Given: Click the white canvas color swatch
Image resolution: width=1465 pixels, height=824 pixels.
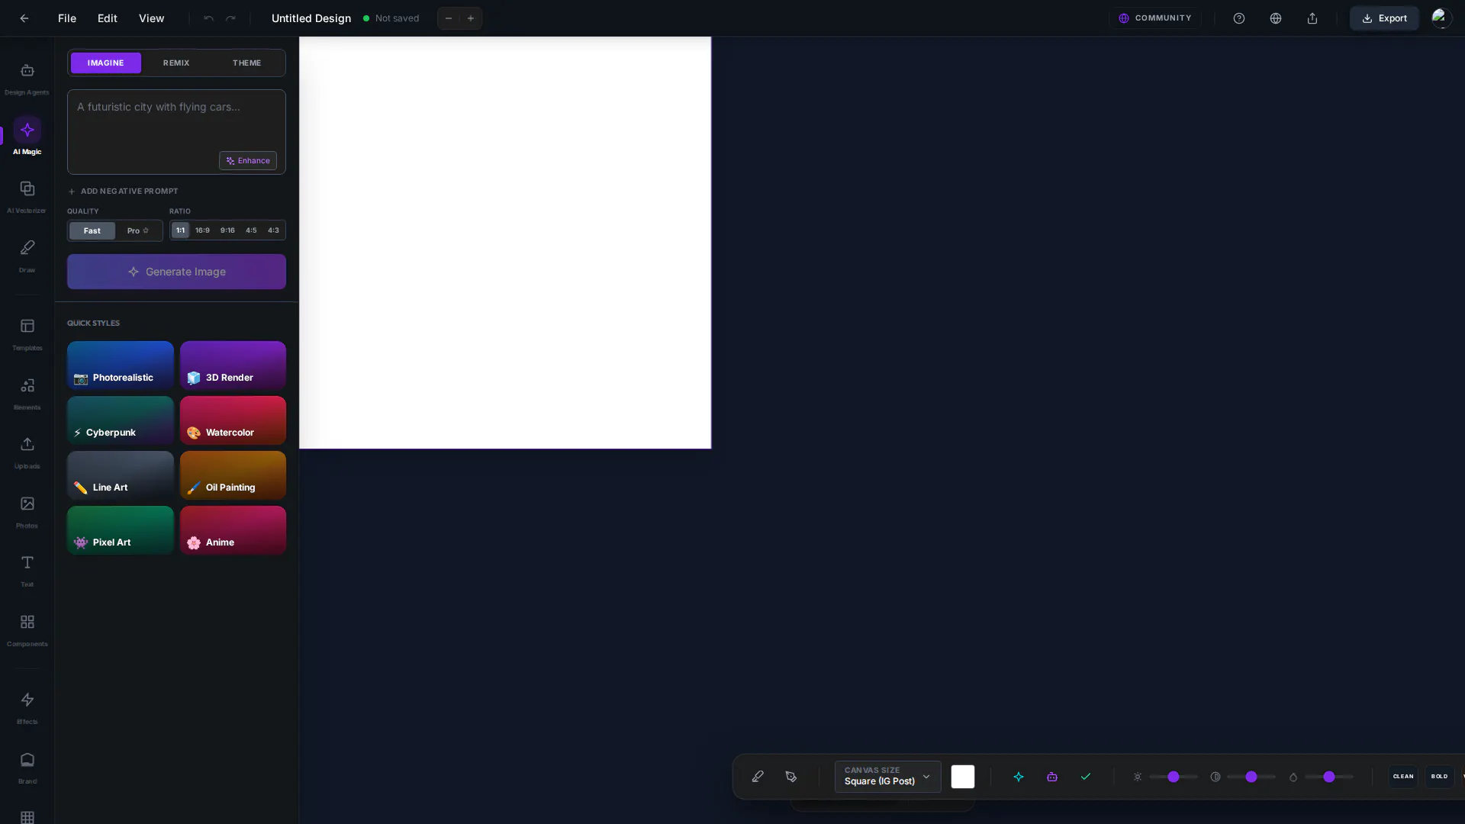Looking at the screenshot, I should point(963,777).
